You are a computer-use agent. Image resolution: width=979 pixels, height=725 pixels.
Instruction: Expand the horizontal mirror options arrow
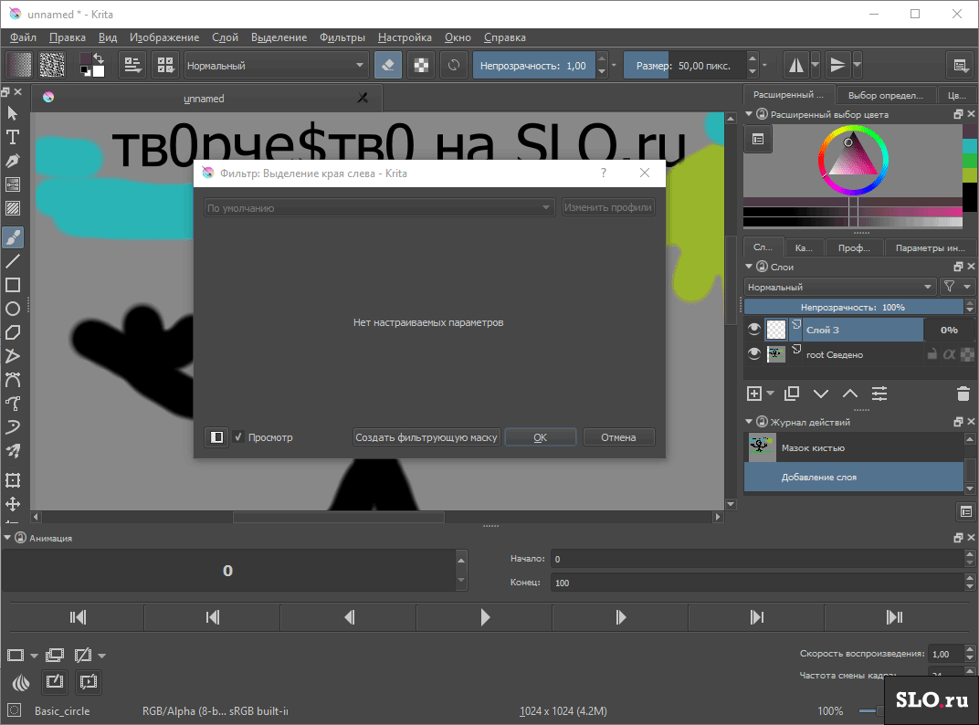pyautogui.click(x=816, y=65)
